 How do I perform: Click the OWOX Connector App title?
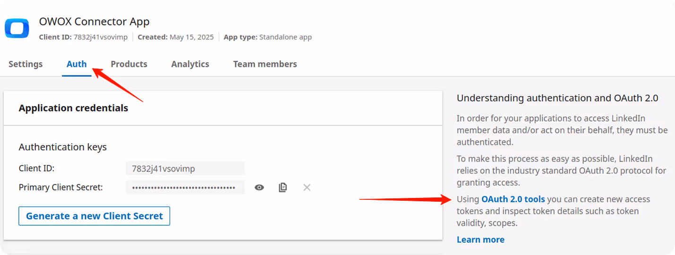94,22
